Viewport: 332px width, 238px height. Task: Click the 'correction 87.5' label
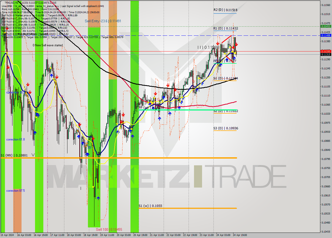pyautogui.click(x=16, y=191)
